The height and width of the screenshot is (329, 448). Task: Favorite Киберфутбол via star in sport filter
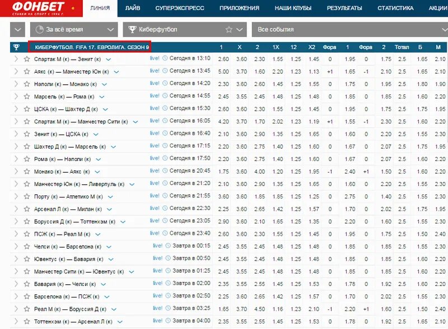[229, 30]
